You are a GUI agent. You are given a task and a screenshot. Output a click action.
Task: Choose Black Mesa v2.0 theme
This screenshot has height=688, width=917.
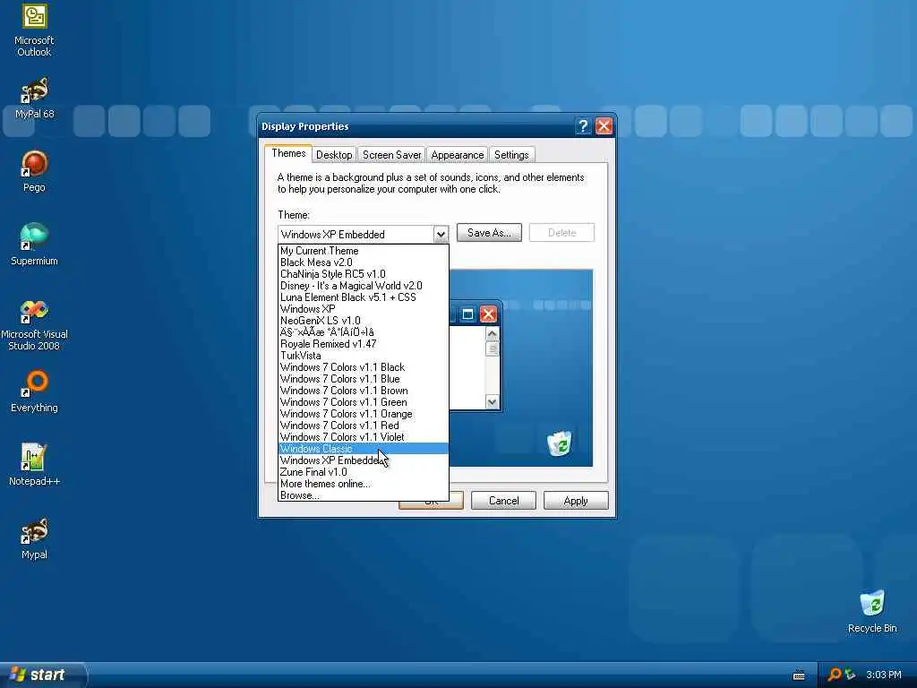coord(364,262)
